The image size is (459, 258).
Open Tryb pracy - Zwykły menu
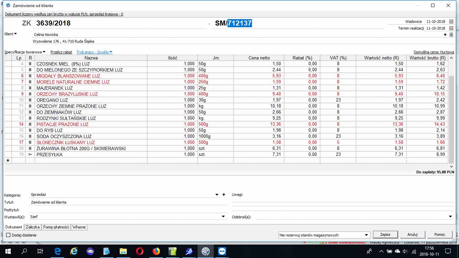94,52
